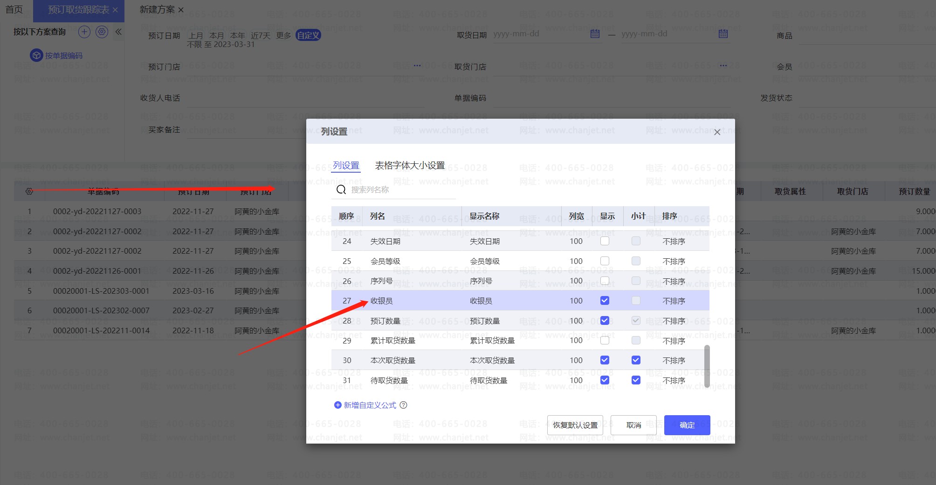Switch to 表格字体大小设置 tab
Image resolution: width=936 pixels, height=485 pixels.
click(410, 166)
